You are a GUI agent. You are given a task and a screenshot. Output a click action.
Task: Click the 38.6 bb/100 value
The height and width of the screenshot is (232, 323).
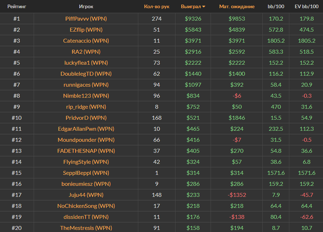click(x=276, y=162)
